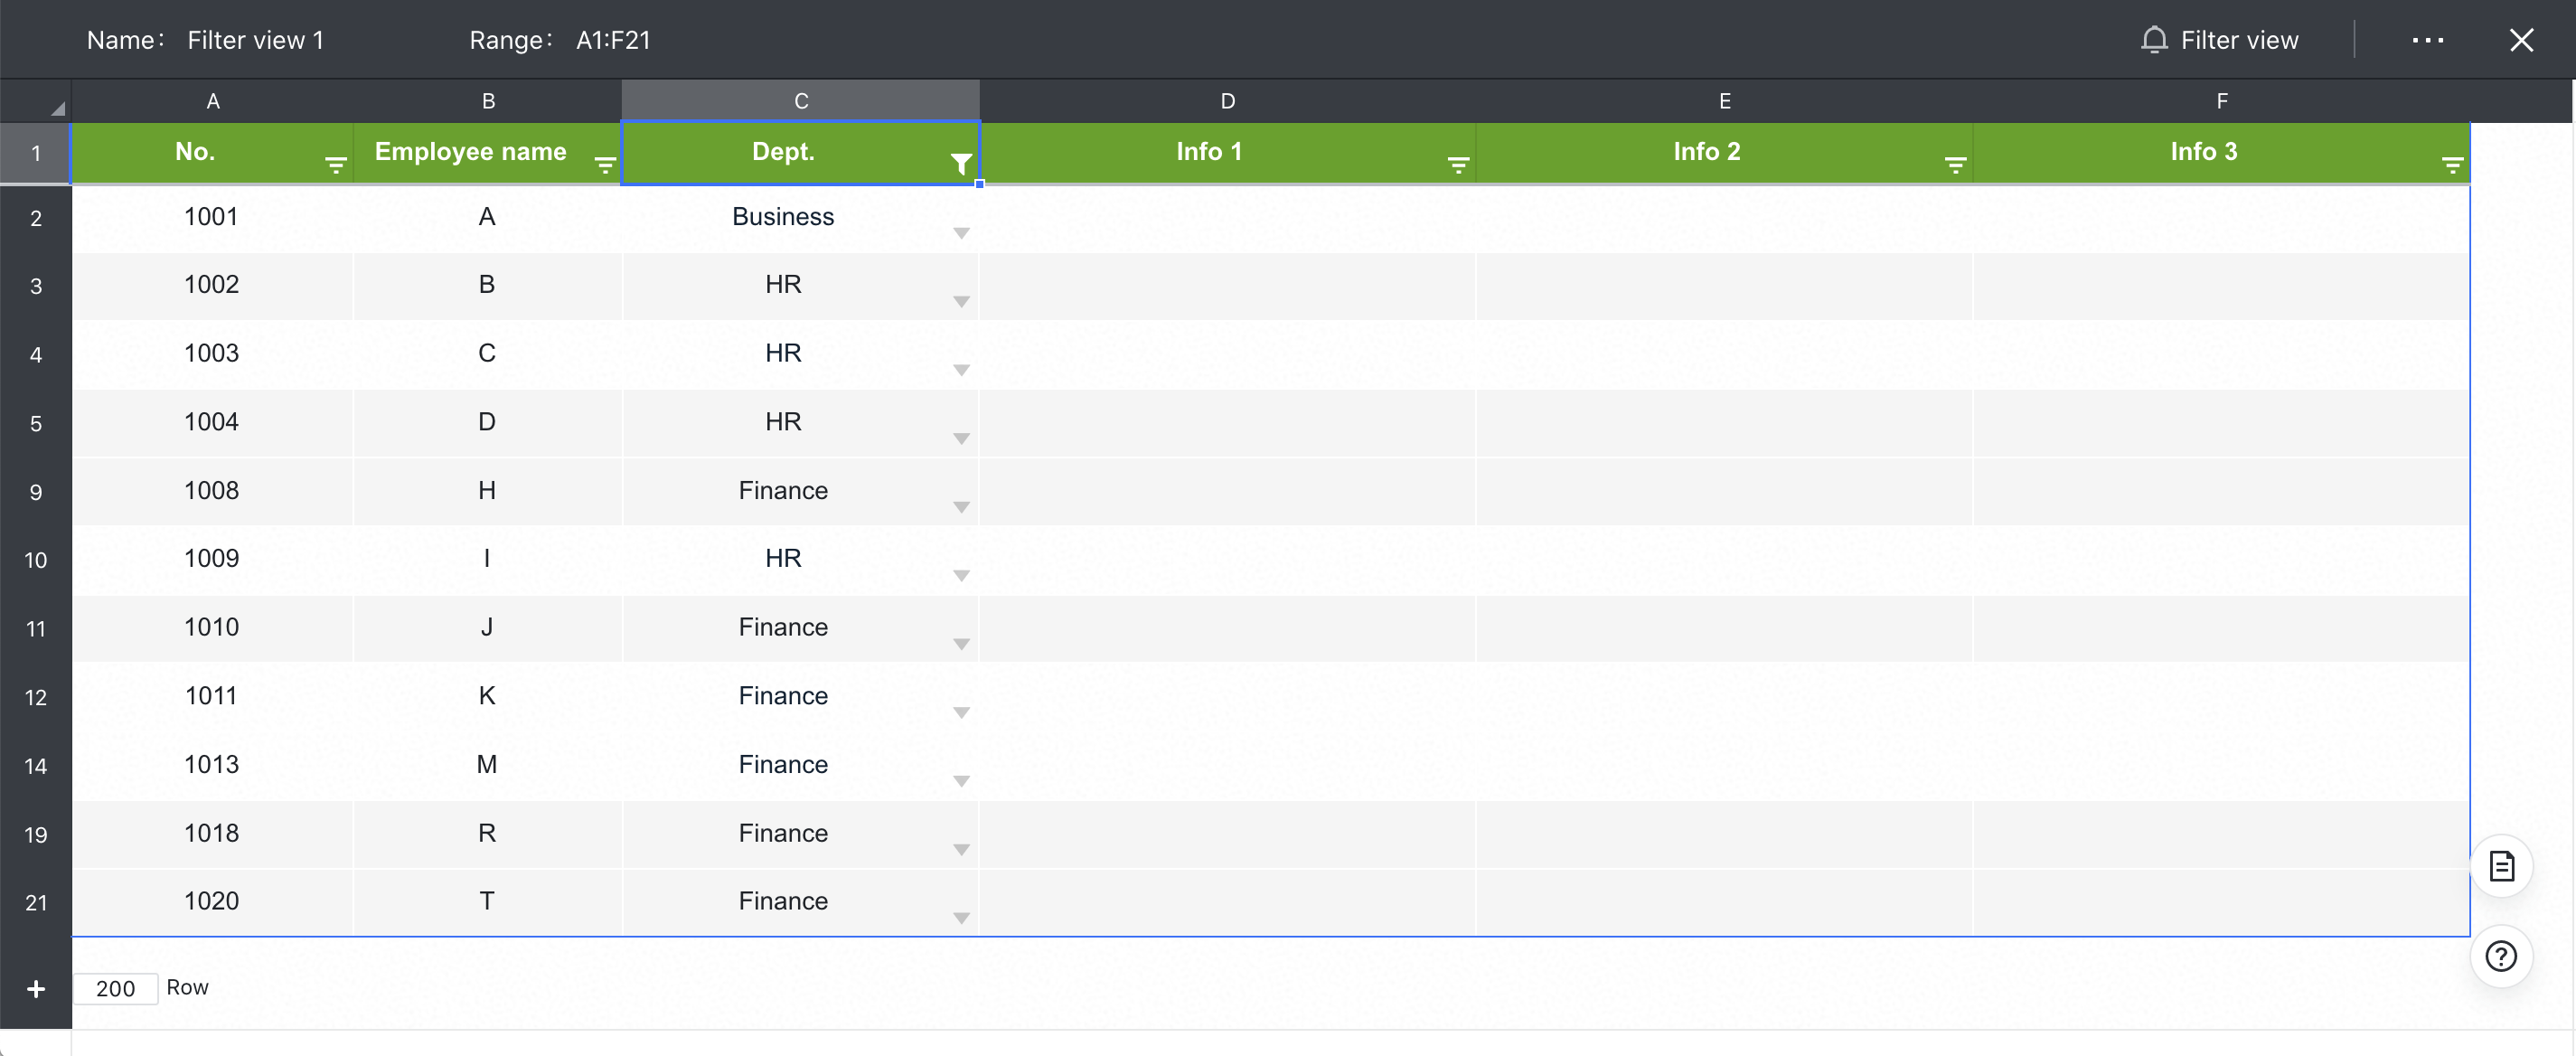
Task: Open the help question mark button
Action: [x=2501, y=957]
